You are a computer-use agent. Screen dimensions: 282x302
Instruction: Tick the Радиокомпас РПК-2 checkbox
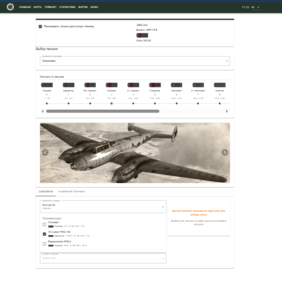coord(44,244)
